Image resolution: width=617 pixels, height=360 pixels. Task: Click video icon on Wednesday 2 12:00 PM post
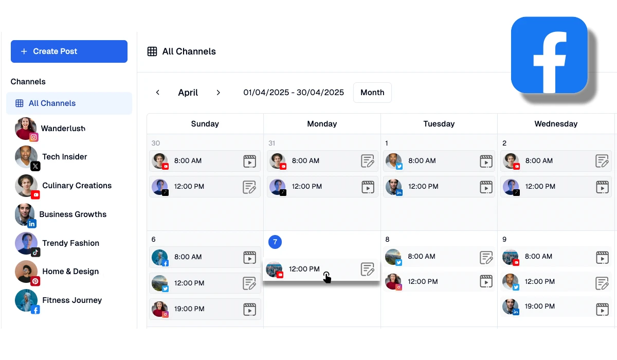[602, 187]
